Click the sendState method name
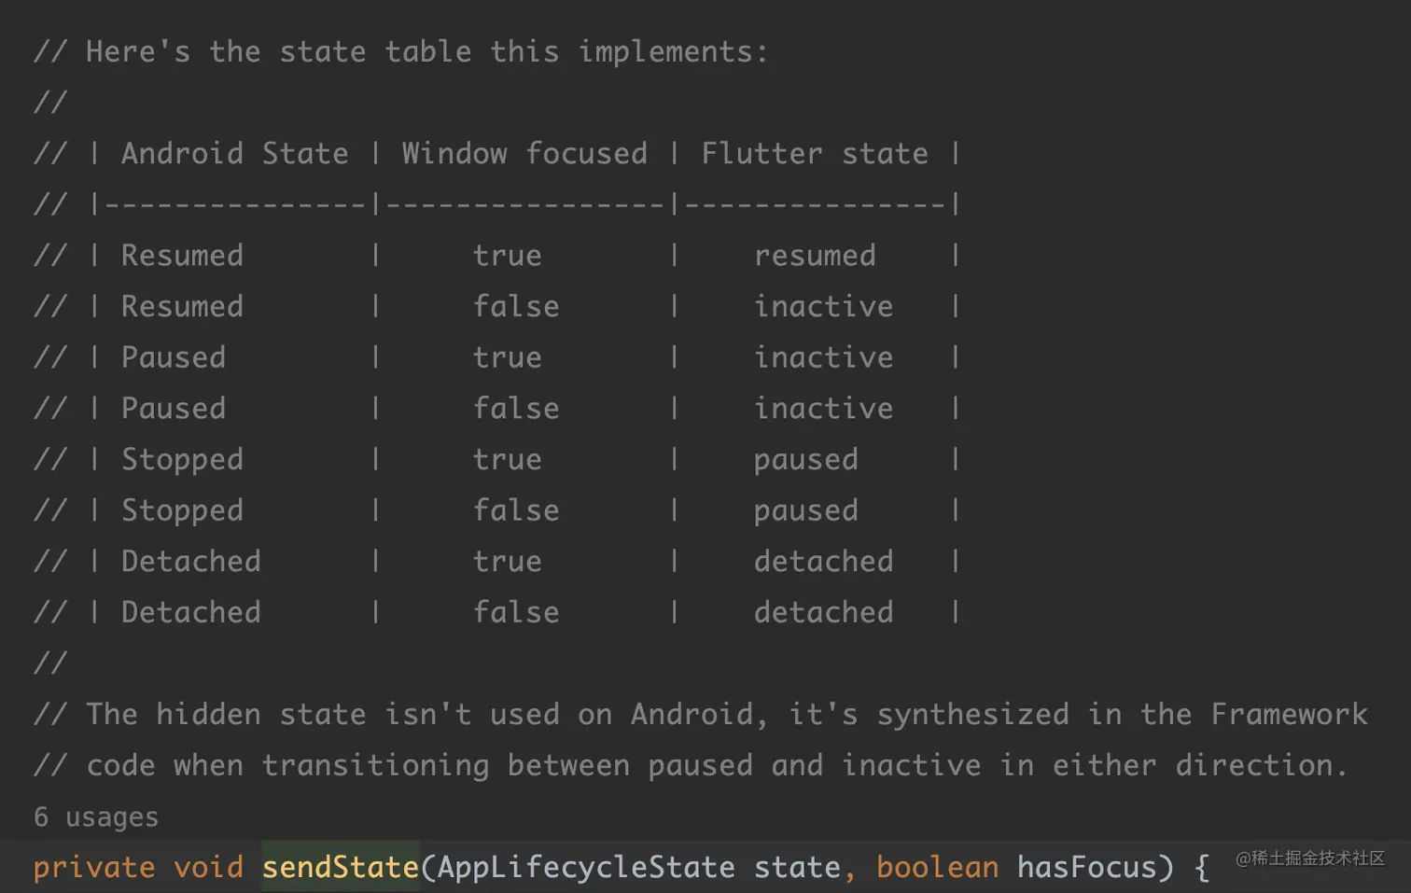The image size is (1411, 893). (340, 867)
